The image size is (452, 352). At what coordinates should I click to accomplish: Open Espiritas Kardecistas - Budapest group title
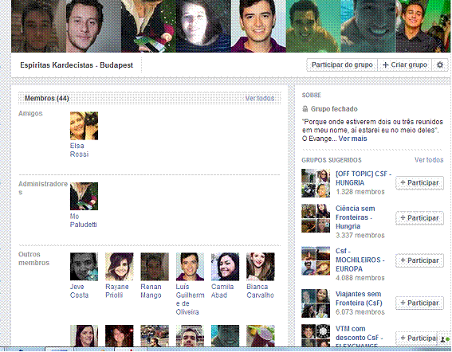77,65
